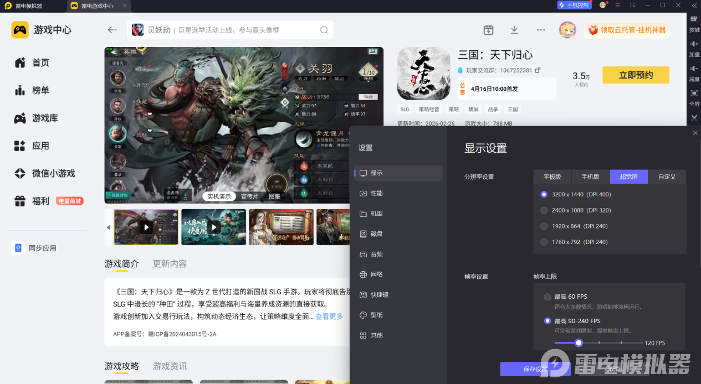Click the back arrow beside the search box
This screenshot has height=384, width=701.
pyautogui.click(x=112, y=30)
